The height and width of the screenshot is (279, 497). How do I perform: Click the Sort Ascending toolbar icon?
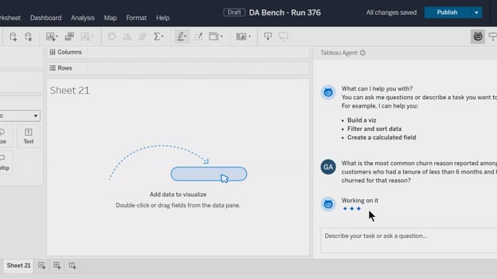[127, 36]
